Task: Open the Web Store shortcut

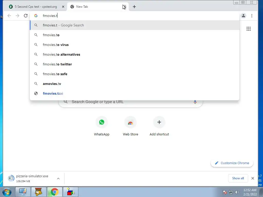Action: (x=130, y=126)
